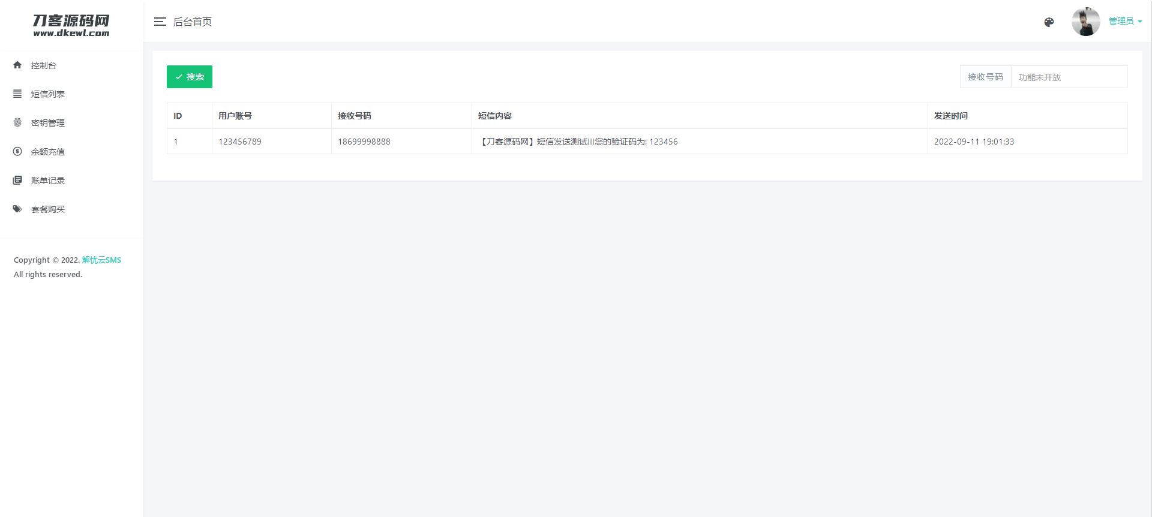Click the home icon beside 控制台

click(17, 65)
